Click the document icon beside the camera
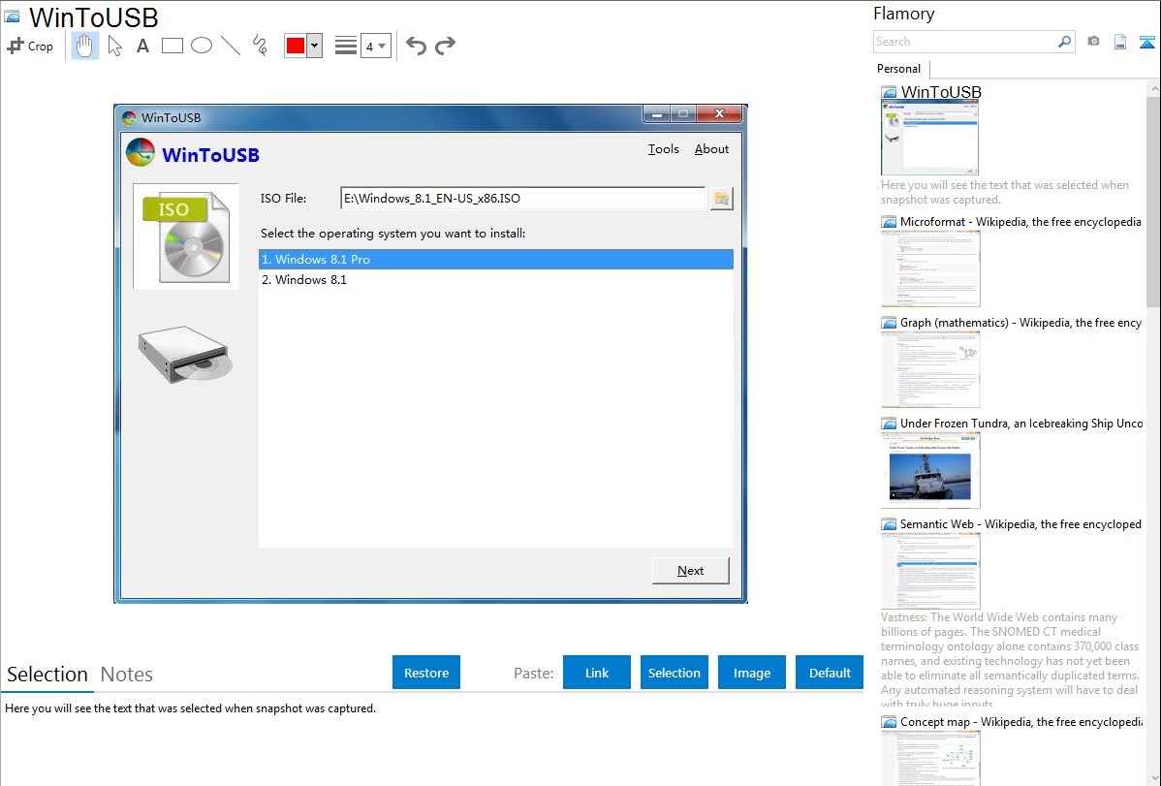This screenshot has height=786, width=1161. click(x=1120, y=42)
